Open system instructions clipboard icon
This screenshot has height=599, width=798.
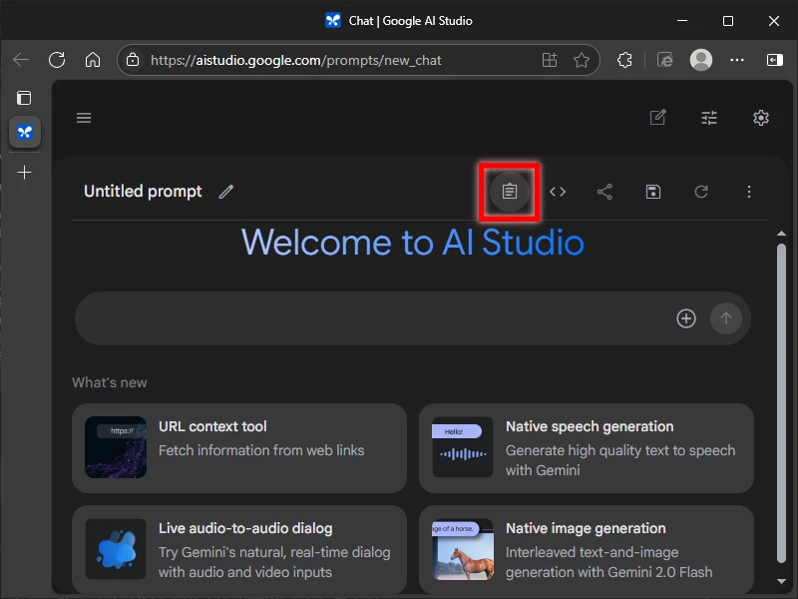[510, 192]
